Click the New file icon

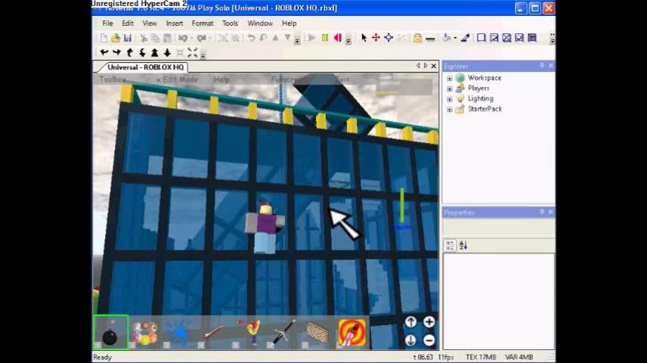point(104,38)
